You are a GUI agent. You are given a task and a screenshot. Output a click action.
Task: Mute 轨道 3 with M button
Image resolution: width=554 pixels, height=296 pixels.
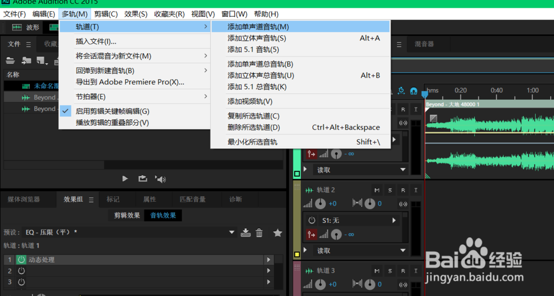coord(377,271)
